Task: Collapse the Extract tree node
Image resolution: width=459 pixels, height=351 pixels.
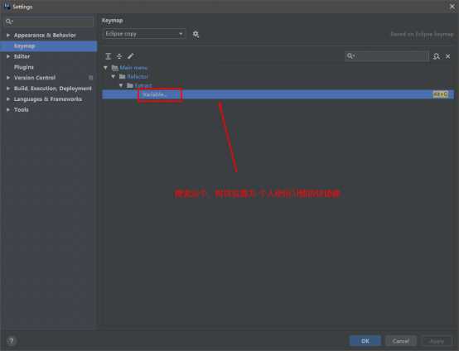Action: (x=121, y=85)
